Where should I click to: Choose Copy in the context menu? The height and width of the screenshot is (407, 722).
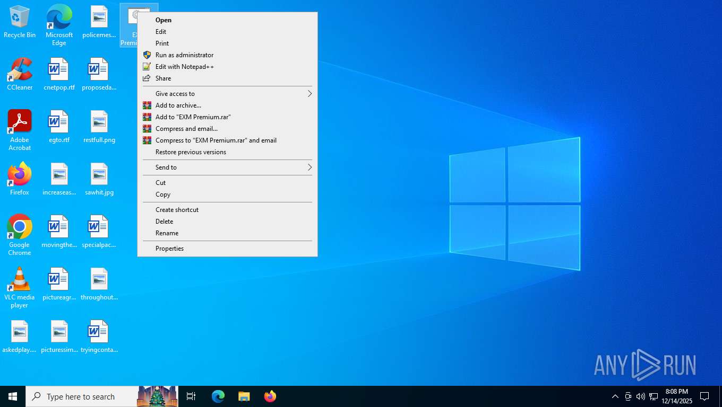(x=227, y=194)
